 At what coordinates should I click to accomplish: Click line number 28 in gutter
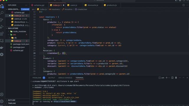[34, 53]
